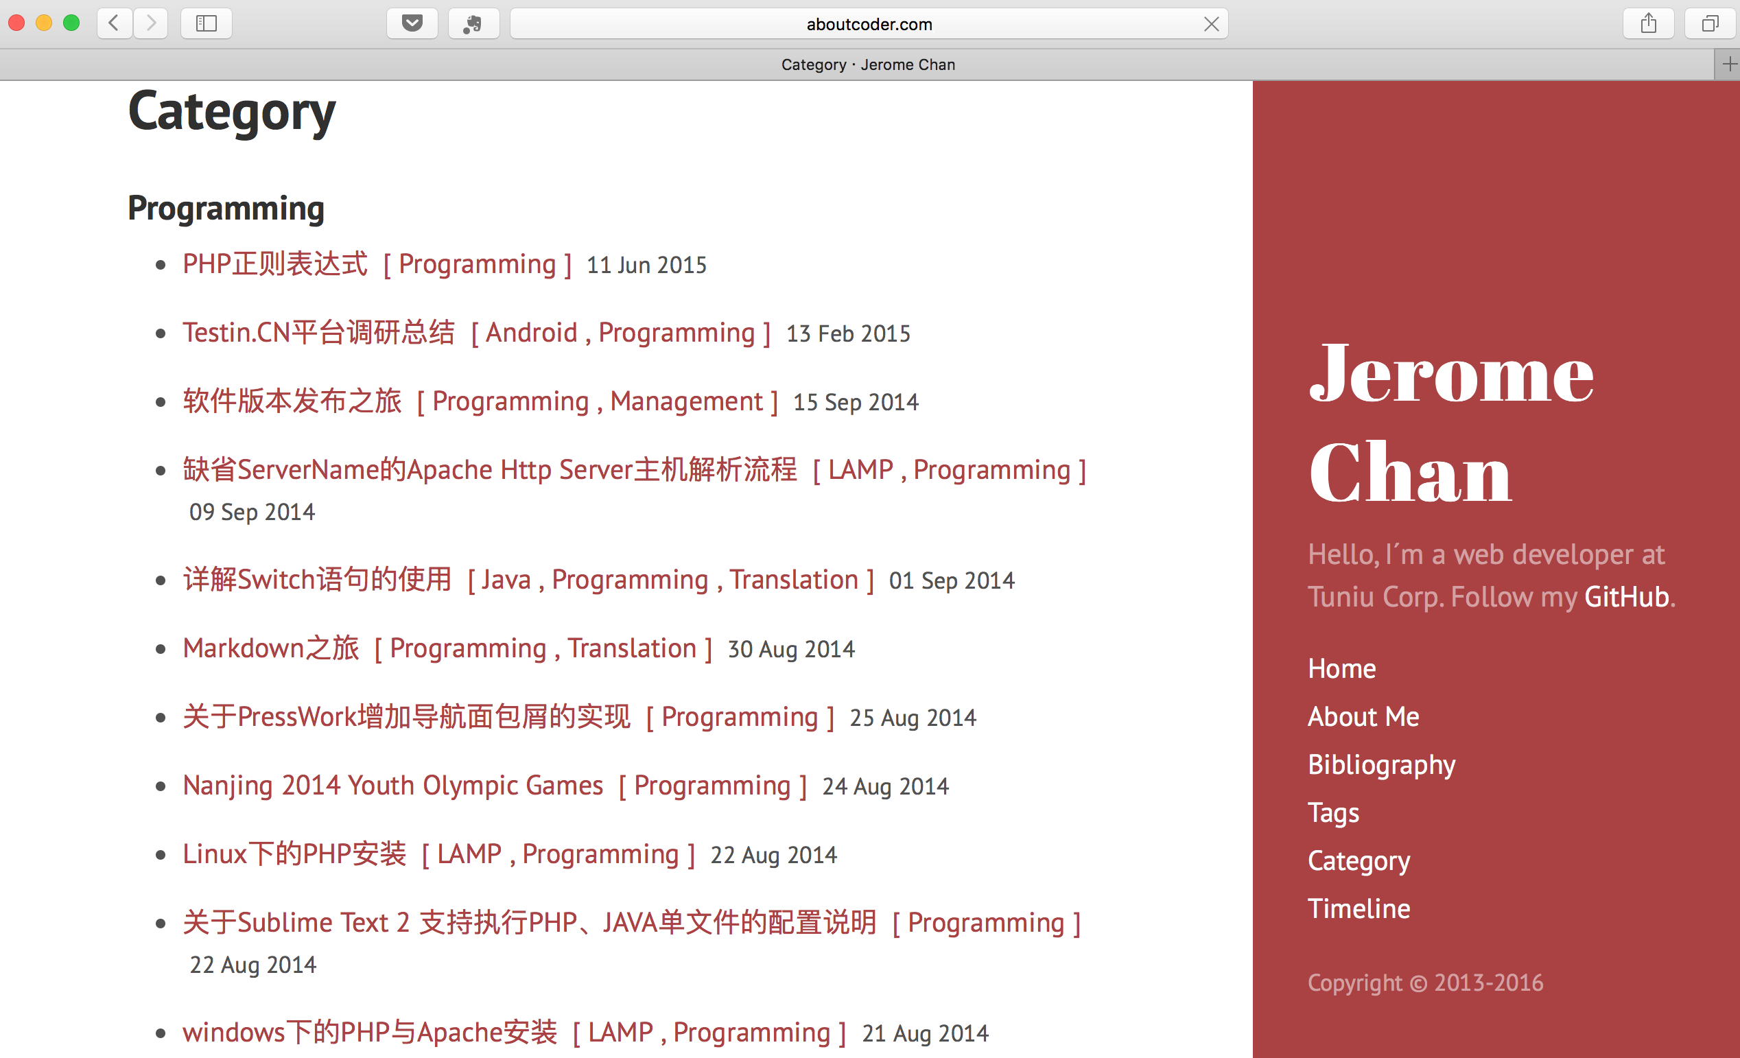
Task: Go to the Bibliography page link
Action: pyautogui.click(x=1380, y=764)
